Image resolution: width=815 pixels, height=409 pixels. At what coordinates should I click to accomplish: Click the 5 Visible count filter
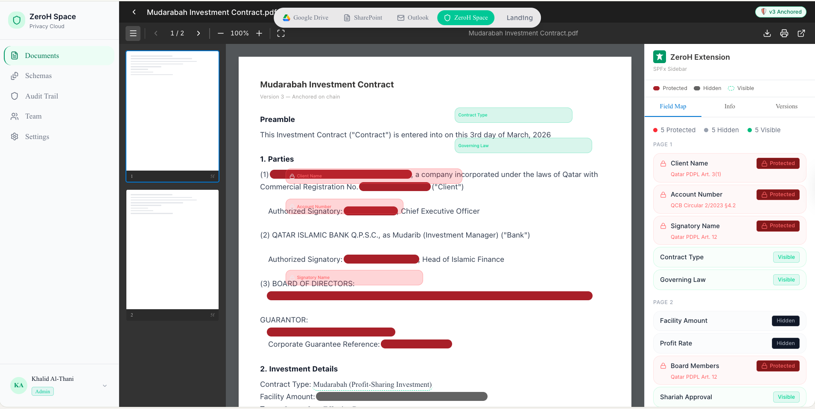tap(764, 130)
